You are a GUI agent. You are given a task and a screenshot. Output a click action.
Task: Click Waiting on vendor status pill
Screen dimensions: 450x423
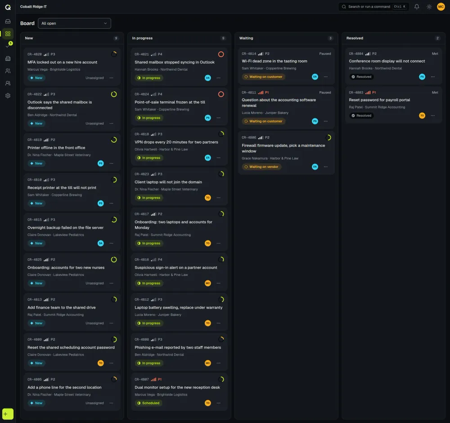(x=261, y=167)
